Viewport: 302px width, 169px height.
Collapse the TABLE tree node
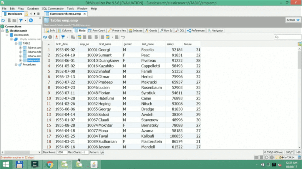[x=16, y=43]
